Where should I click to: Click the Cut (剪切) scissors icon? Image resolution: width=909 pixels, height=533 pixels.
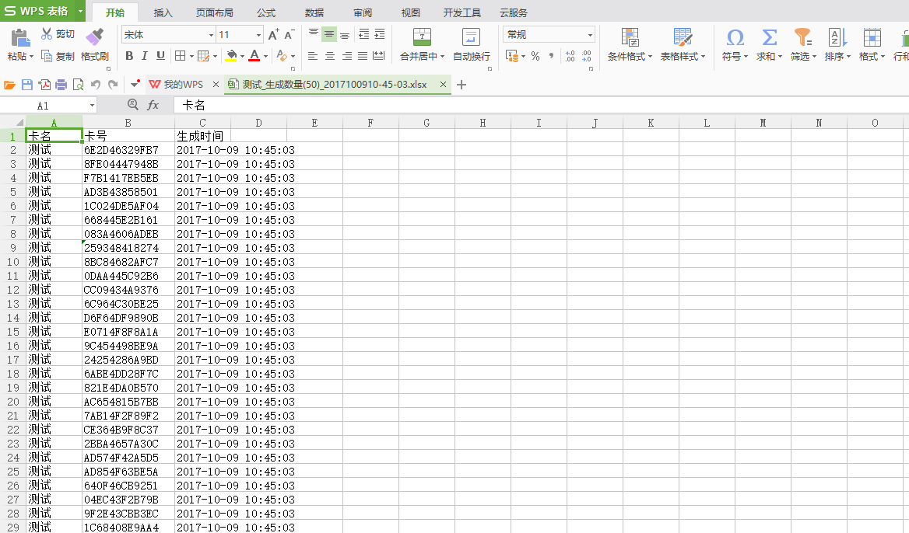(x=47, y=34)
